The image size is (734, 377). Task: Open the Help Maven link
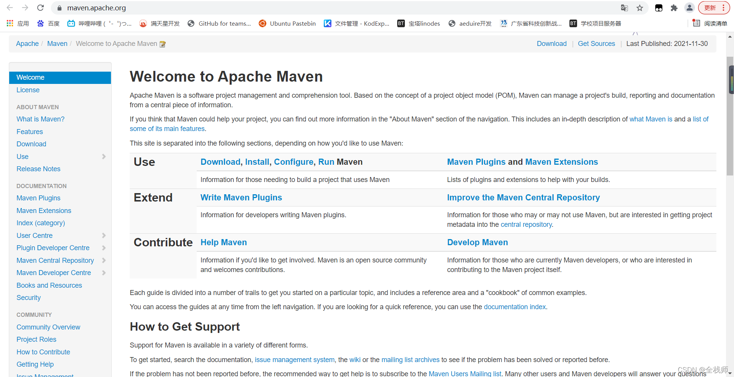223,243
